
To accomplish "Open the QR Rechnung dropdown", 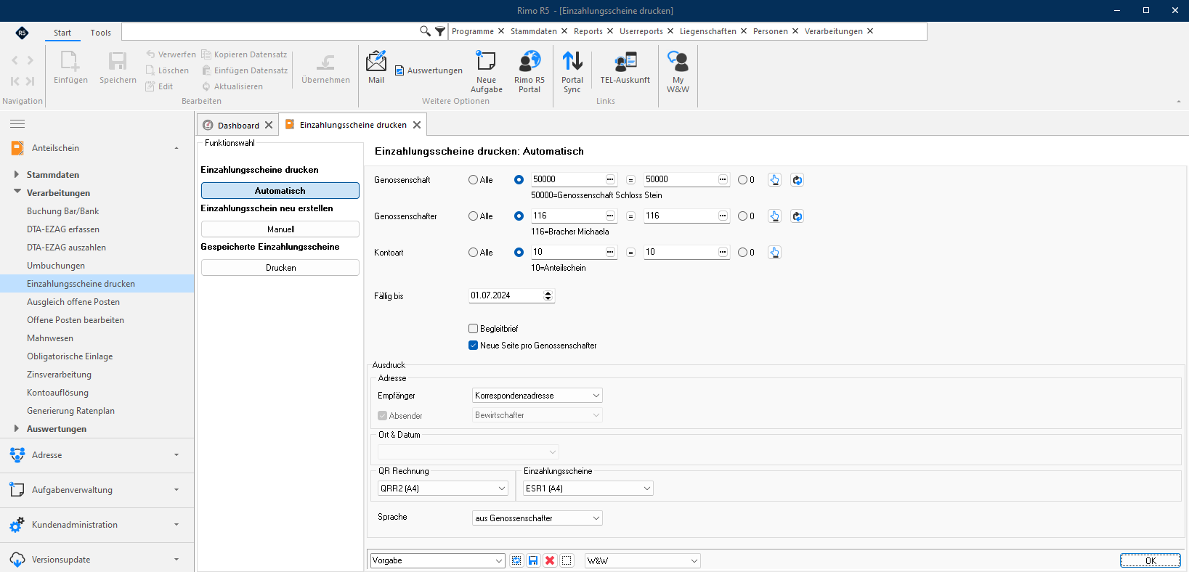I will pos(443,489).
